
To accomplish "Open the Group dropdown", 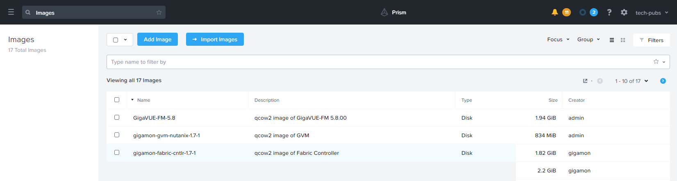I will (x=588, y=39).
